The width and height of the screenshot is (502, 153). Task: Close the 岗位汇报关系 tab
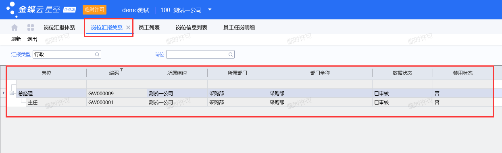[x=128, y=27]
